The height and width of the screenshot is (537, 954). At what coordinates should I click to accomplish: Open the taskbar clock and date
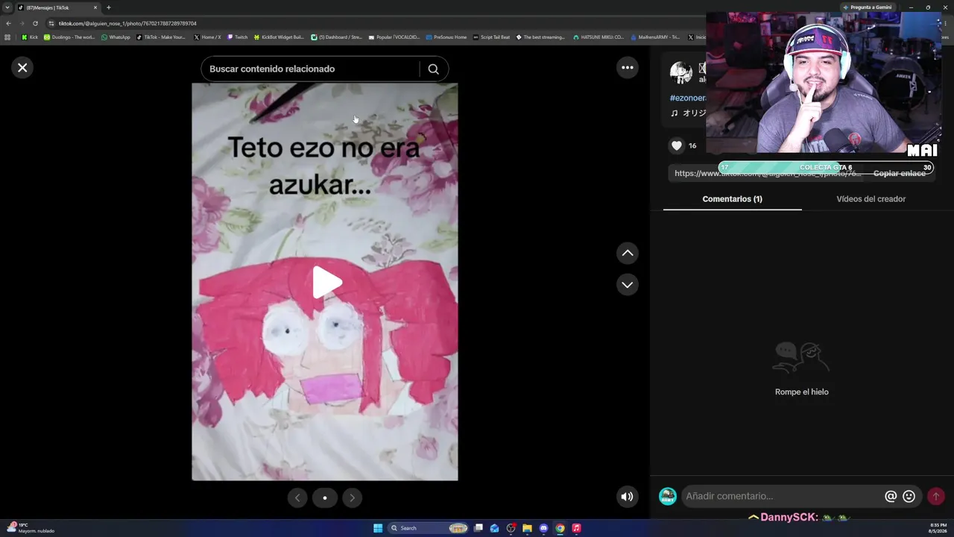(938, 528)
